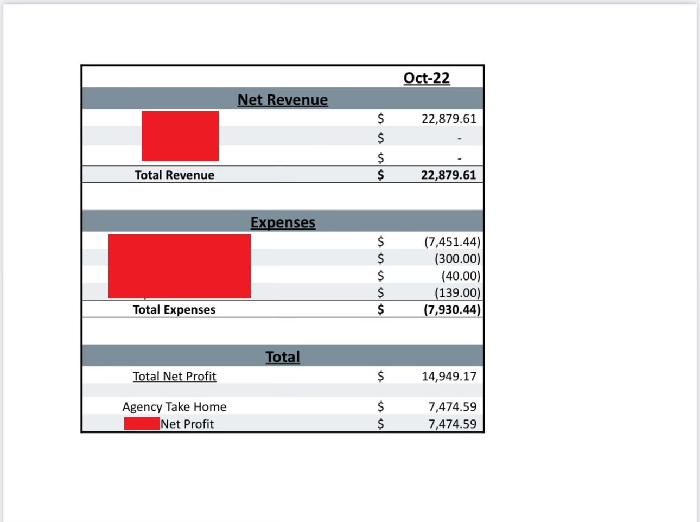700x522 pixels.
Task: Click the Expenses section heading
Action: (x=282, y=222)
